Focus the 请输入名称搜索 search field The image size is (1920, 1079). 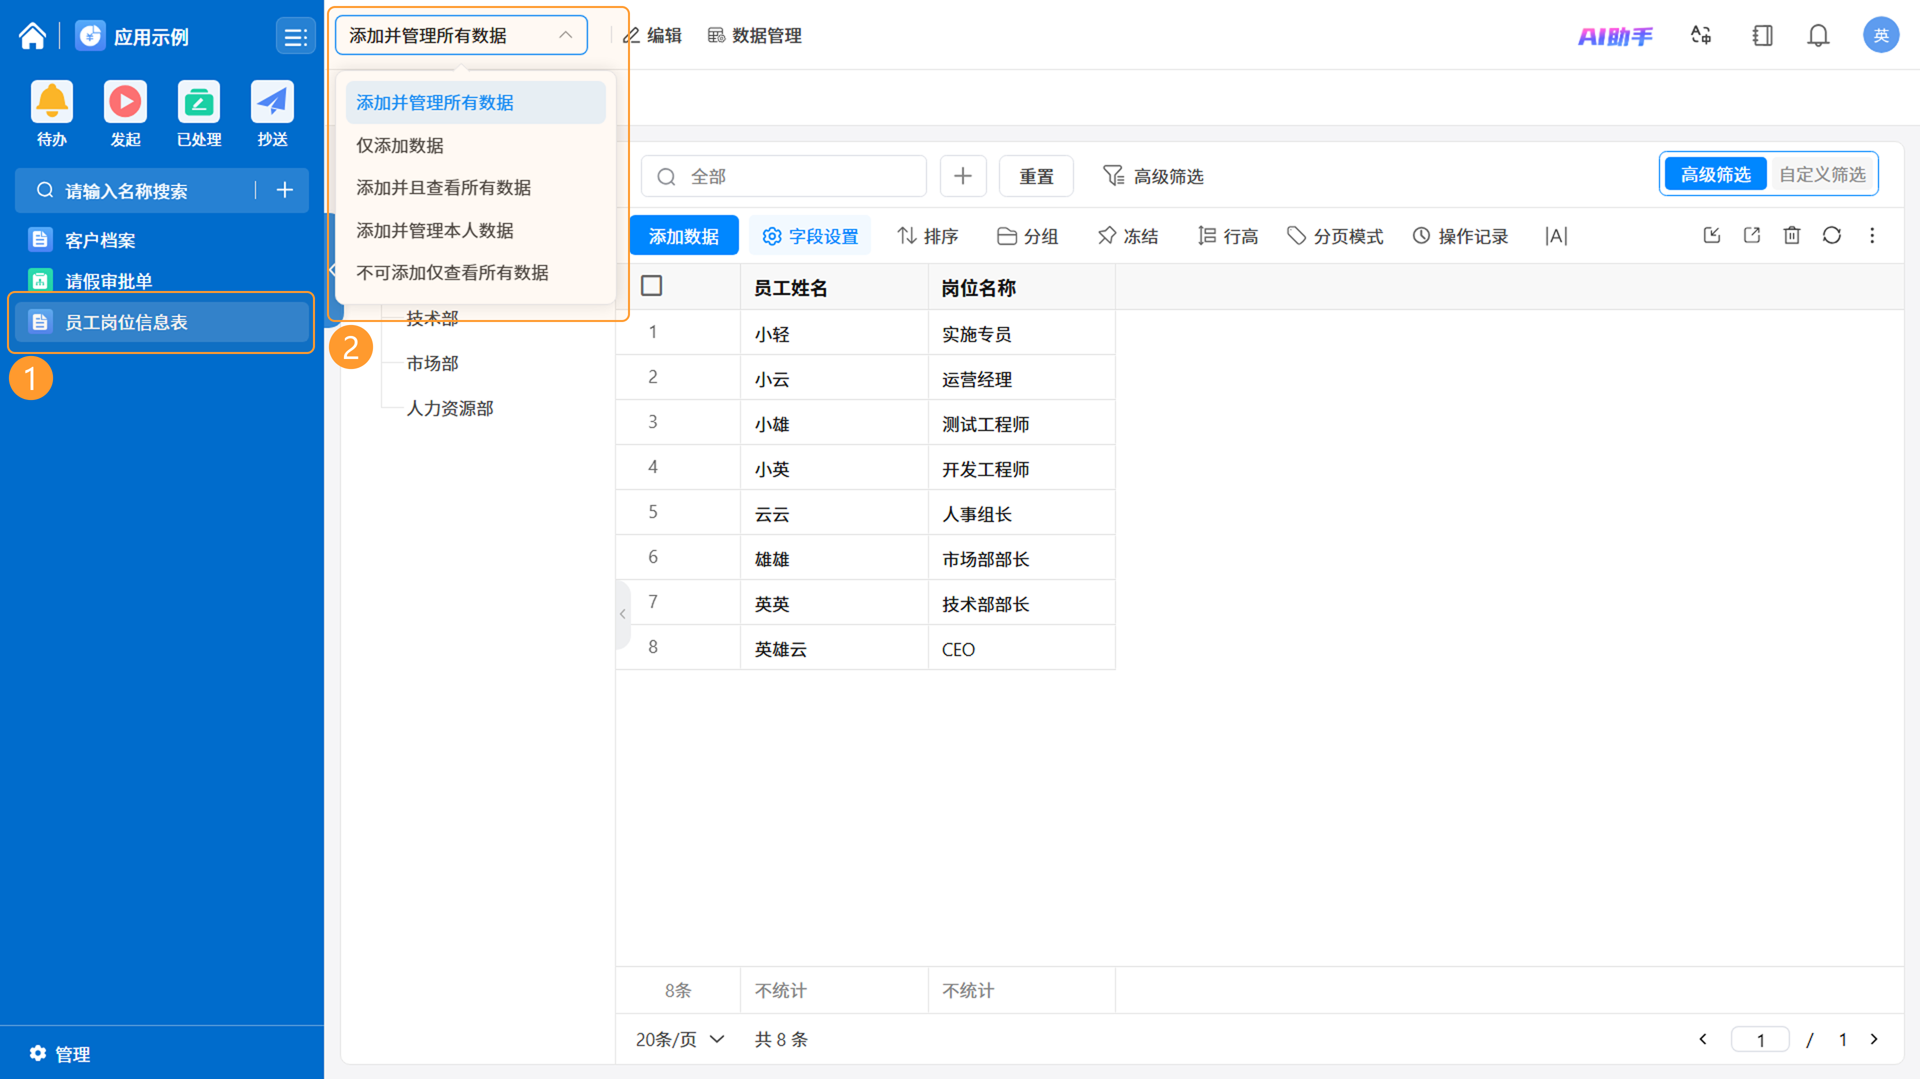pyautogui.click(x=141, y=191)
